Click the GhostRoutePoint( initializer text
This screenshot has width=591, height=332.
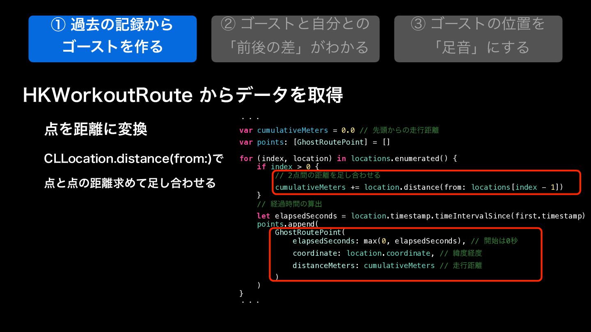(310, 232)
